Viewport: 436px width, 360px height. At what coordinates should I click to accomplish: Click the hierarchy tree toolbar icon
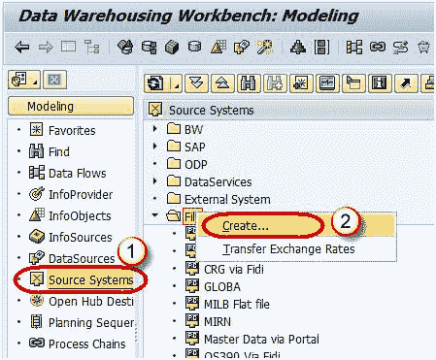click(x=92, y=47)
